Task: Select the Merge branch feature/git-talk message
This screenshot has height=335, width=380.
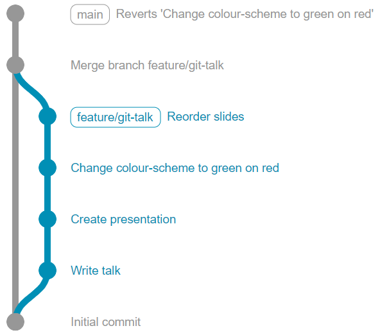Action: coord(147,65)
